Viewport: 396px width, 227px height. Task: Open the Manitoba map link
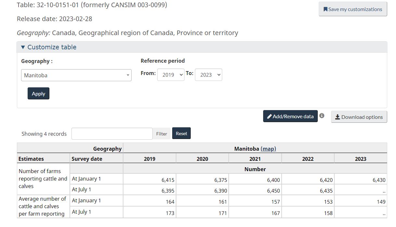point(268,149)
